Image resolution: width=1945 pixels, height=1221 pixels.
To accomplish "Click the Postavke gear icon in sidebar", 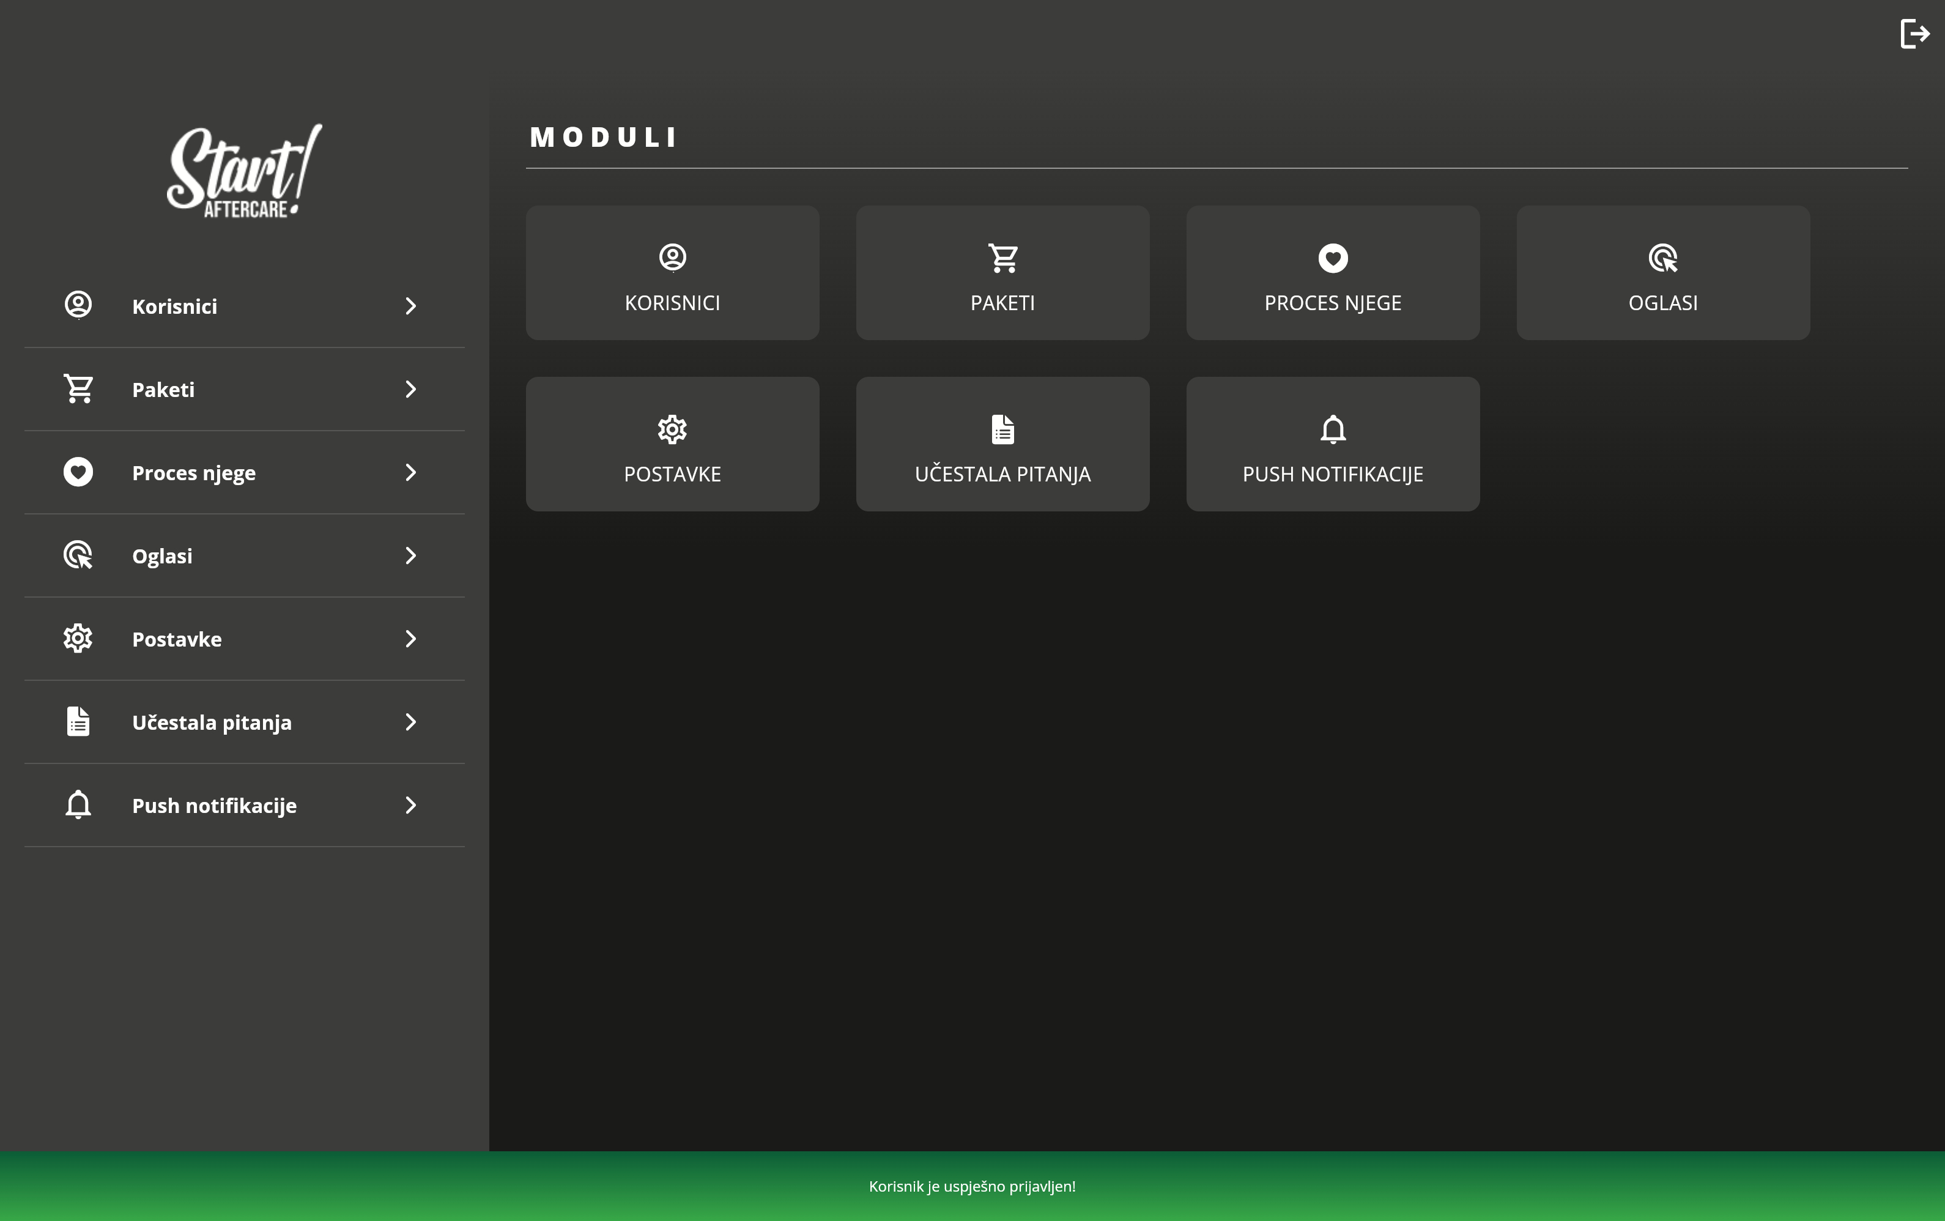I will point(78,638).
